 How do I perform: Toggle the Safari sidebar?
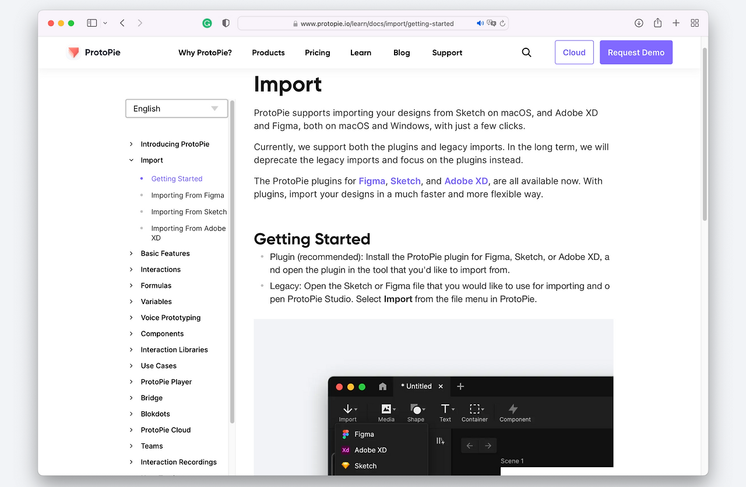pyautogui.click(x=92, y=23)
